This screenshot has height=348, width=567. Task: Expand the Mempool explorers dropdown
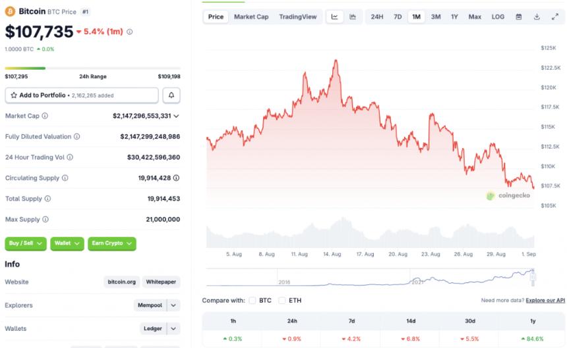click(x=173, y=305)
